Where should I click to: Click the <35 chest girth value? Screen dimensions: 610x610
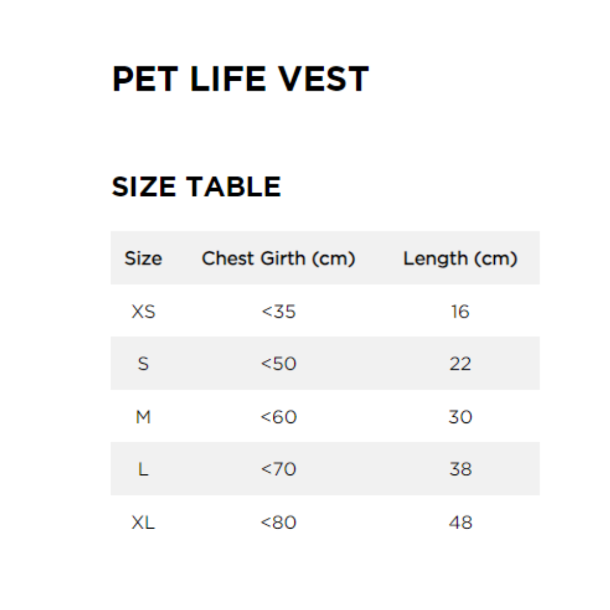[x=278, y=311]
